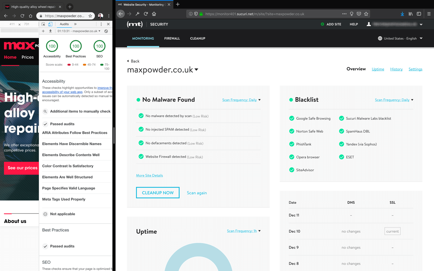The width and height of the screenshot is (434, 271).
Task: Open the Firefox library icon
Action: (410, 14)
